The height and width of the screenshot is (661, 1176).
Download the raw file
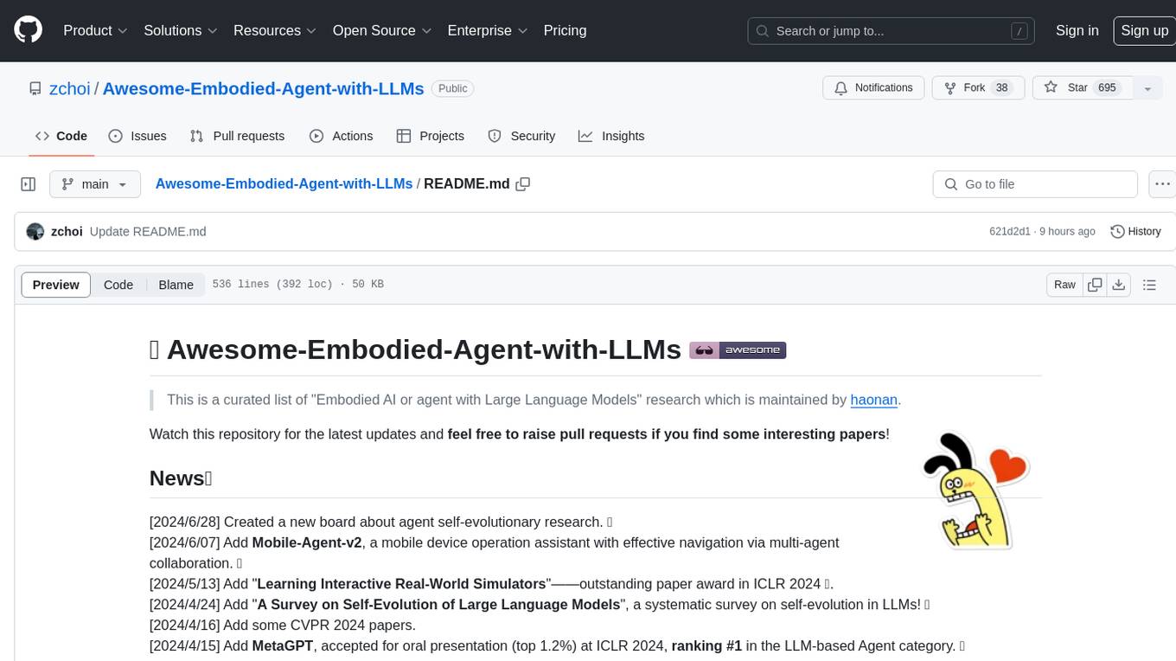pos(1119,285)
